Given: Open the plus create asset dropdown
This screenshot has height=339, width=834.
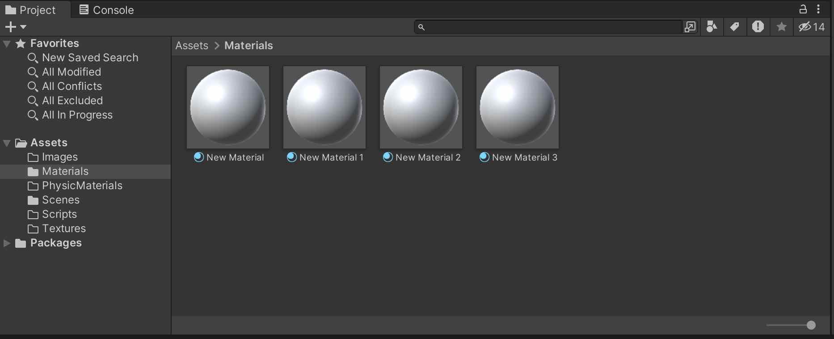Looking at the screenshot, I should [15, 27].
